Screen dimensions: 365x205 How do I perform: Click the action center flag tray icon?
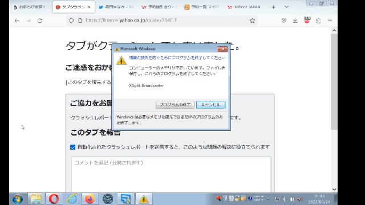(277, 199)
